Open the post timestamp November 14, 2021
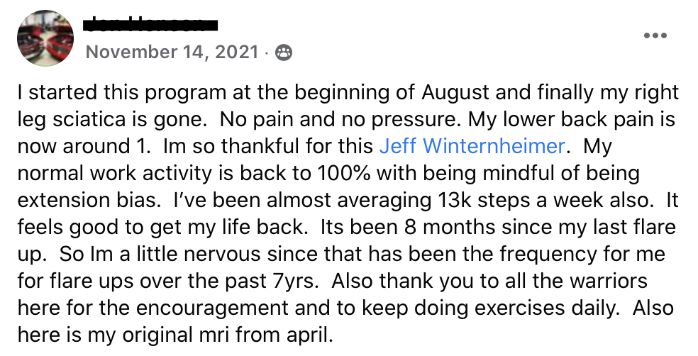This screenshot has width=698, height=356. [x=172, y=52]
